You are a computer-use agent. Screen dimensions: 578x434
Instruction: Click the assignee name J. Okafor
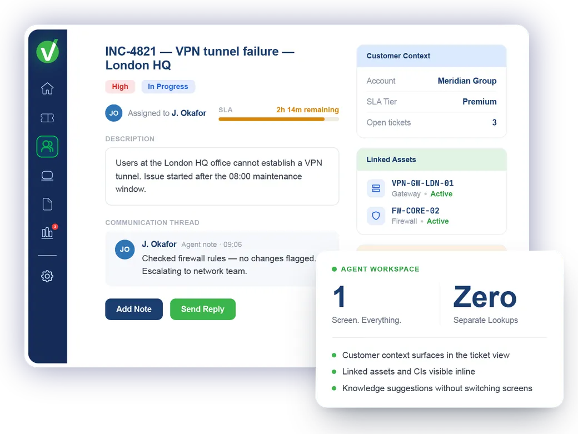189,113
